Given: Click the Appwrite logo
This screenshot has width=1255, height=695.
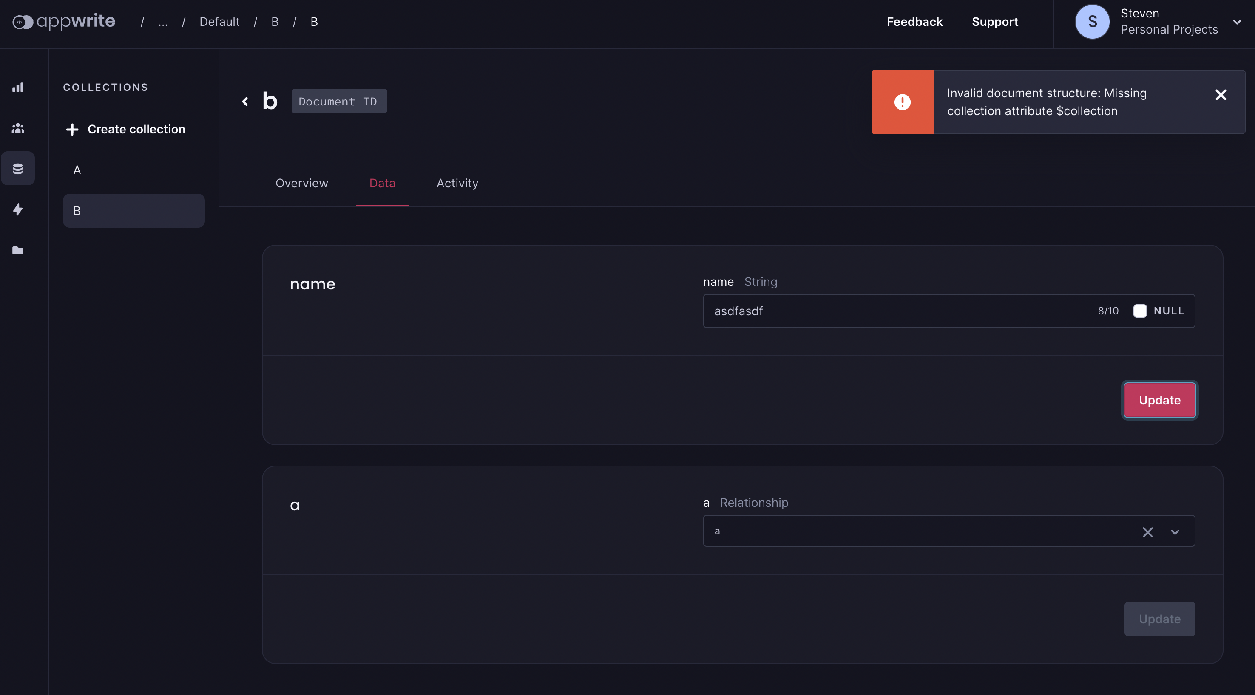Looking at the screenshot, I should click(x=64, y=21).
